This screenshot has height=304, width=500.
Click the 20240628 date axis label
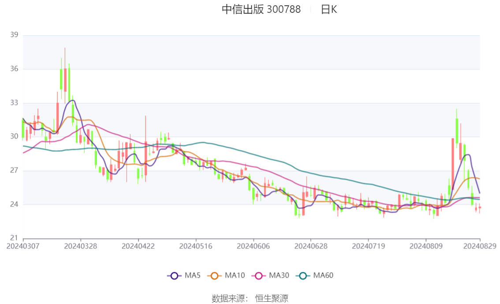(x=311, y=246)
